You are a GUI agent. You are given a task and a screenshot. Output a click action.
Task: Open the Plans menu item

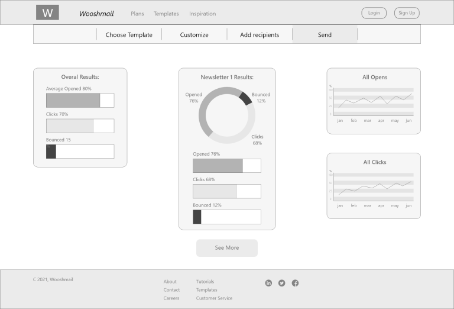pos(137,14)
